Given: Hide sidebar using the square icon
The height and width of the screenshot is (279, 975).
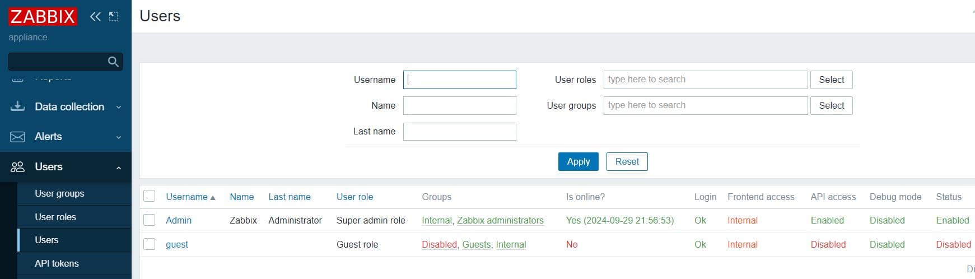Looking at the screenshot, I should (x=114, y=16).
